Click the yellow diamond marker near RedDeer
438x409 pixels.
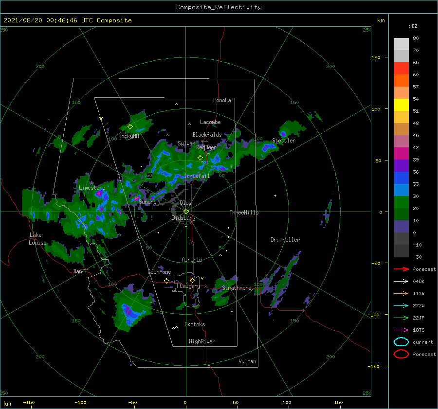click(200, 158)
